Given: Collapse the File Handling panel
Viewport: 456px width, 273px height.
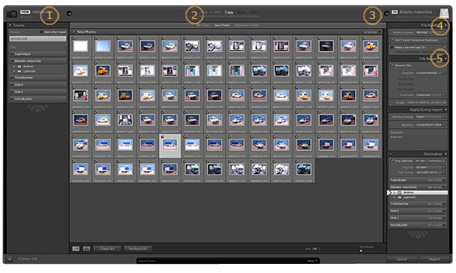Looking at the screenshot, I should [446, 25].
